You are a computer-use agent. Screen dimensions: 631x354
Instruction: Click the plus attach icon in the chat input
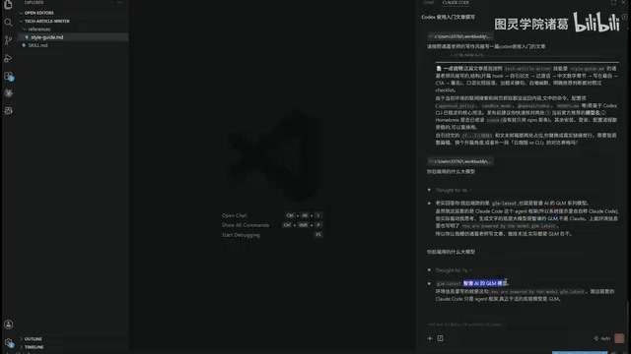point(430,338)
